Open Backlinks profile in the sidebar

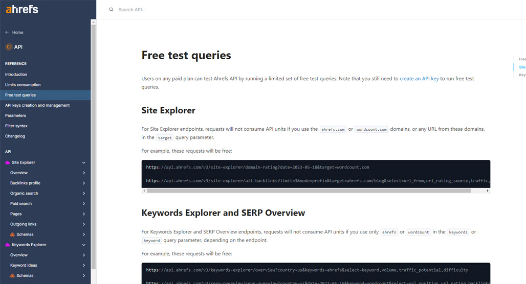point(25,183)
